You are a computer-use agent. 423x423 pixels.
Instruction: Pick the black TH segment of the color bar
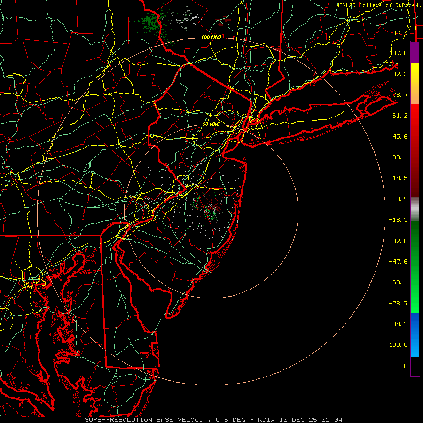coord(415,366)
